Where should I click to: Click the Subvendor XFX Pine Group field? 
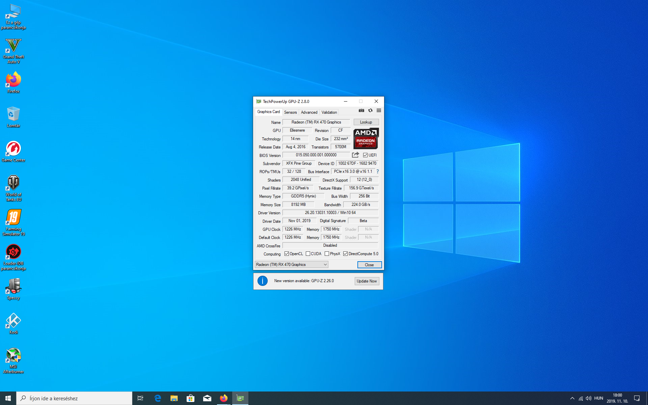click(299, 163)
